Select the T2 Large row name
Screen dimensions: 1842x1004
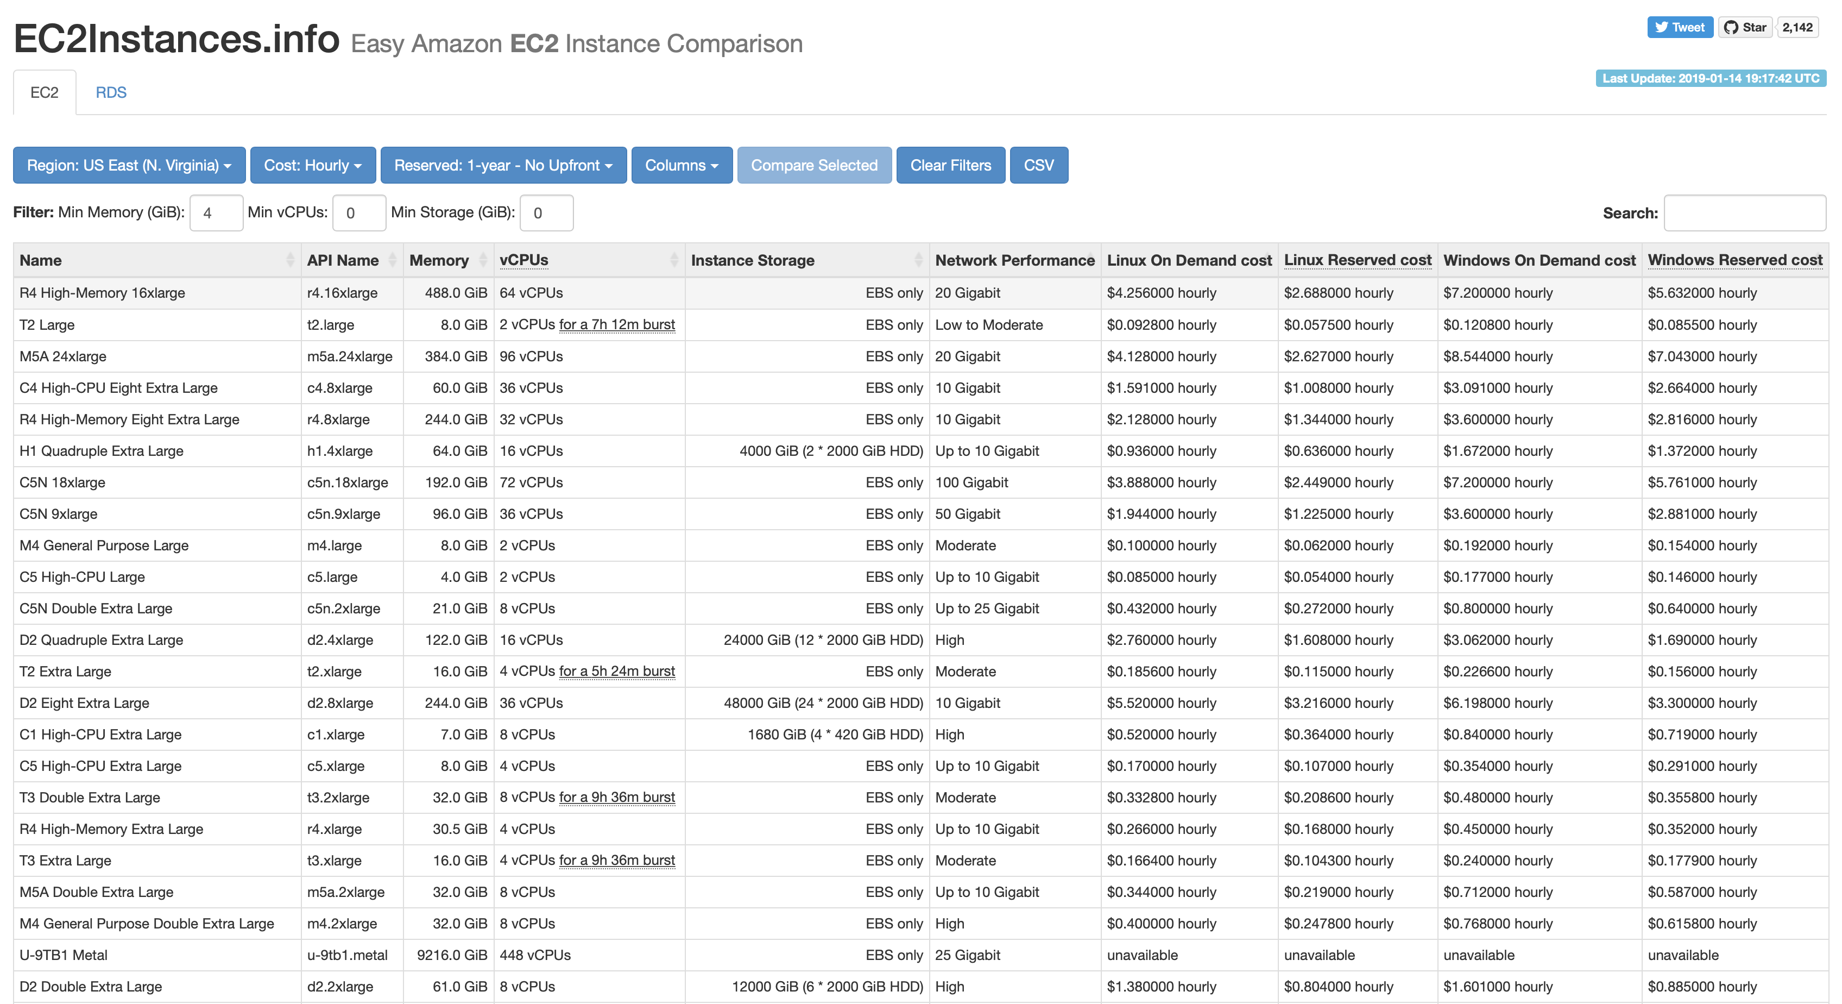coord(47,325)
